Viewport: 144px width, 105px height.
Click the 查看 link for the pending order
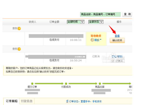(x=117, y=36)
